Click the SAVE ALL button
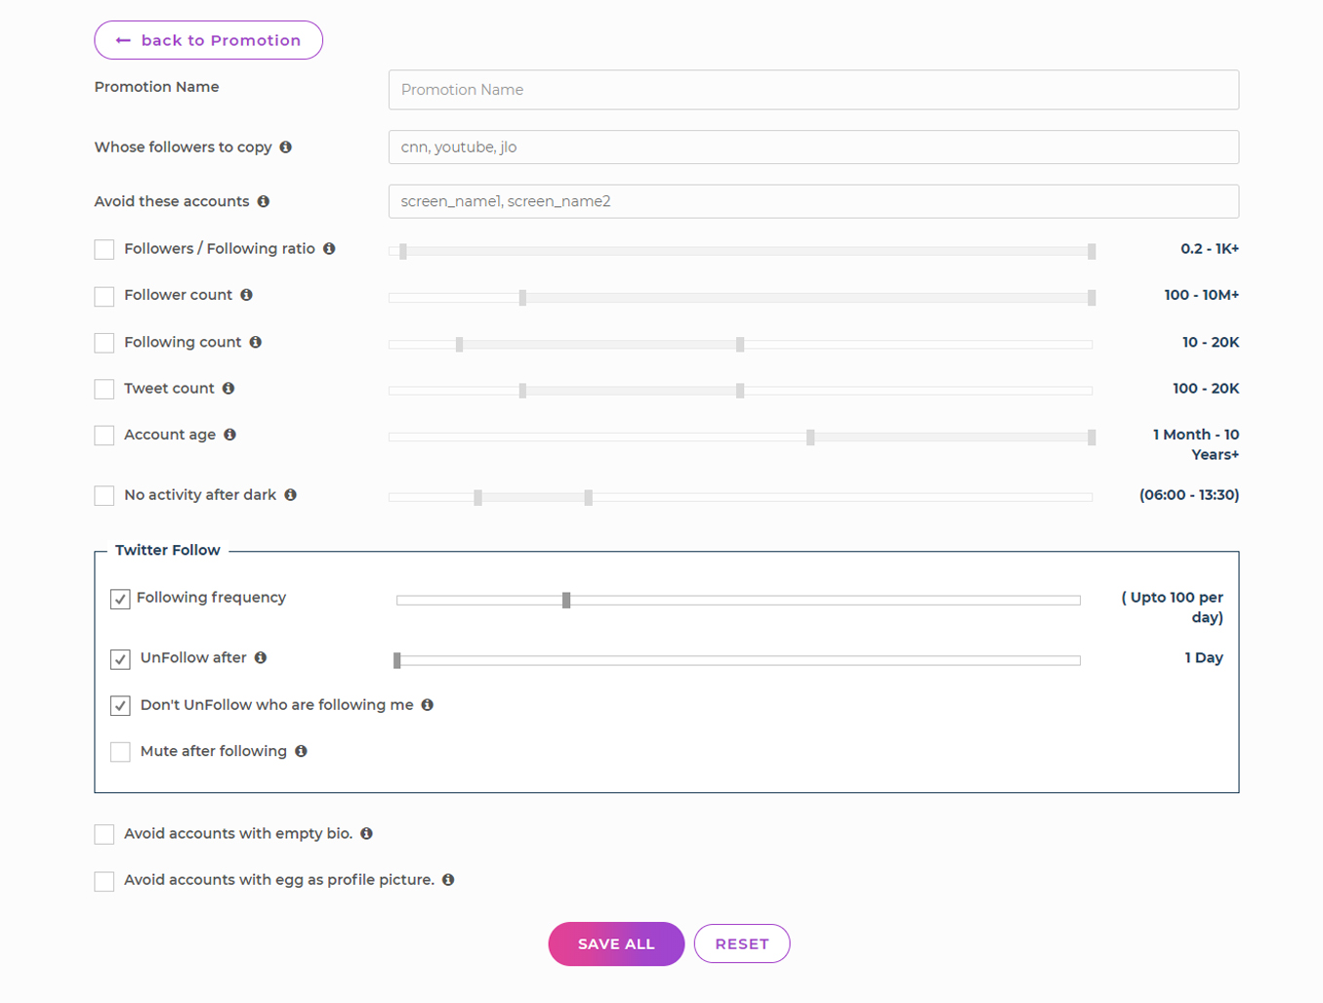The width and height of the screenshot is (1323, 1003). click(x=616, y=943)
